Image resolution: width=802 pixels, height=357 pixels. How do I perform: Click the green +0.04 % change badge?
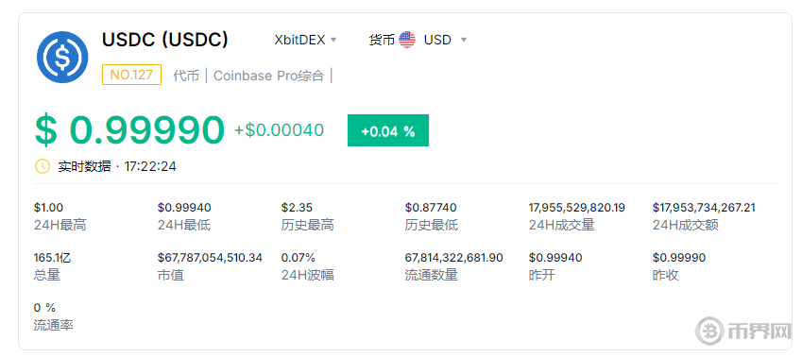coord(388,130)
